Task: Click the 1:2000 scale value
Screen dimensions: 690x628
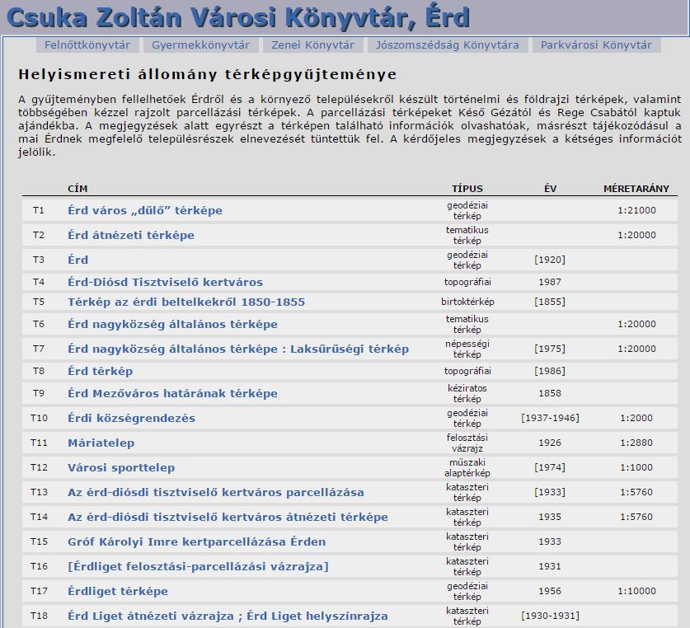Action: [636, 418]
